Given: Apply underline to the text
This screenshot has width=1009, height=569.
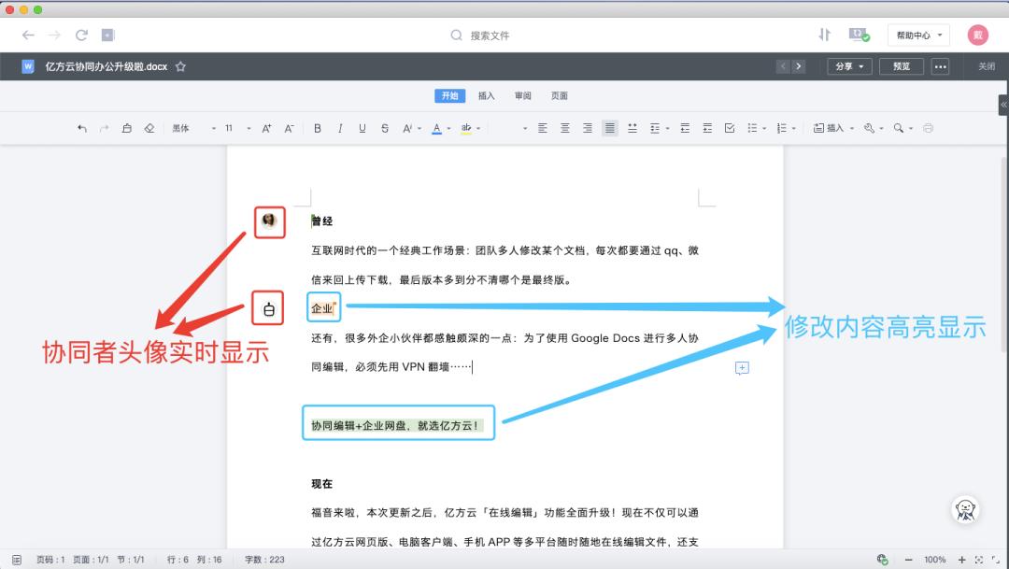Looking at the screenshot, I should point(362,128).
